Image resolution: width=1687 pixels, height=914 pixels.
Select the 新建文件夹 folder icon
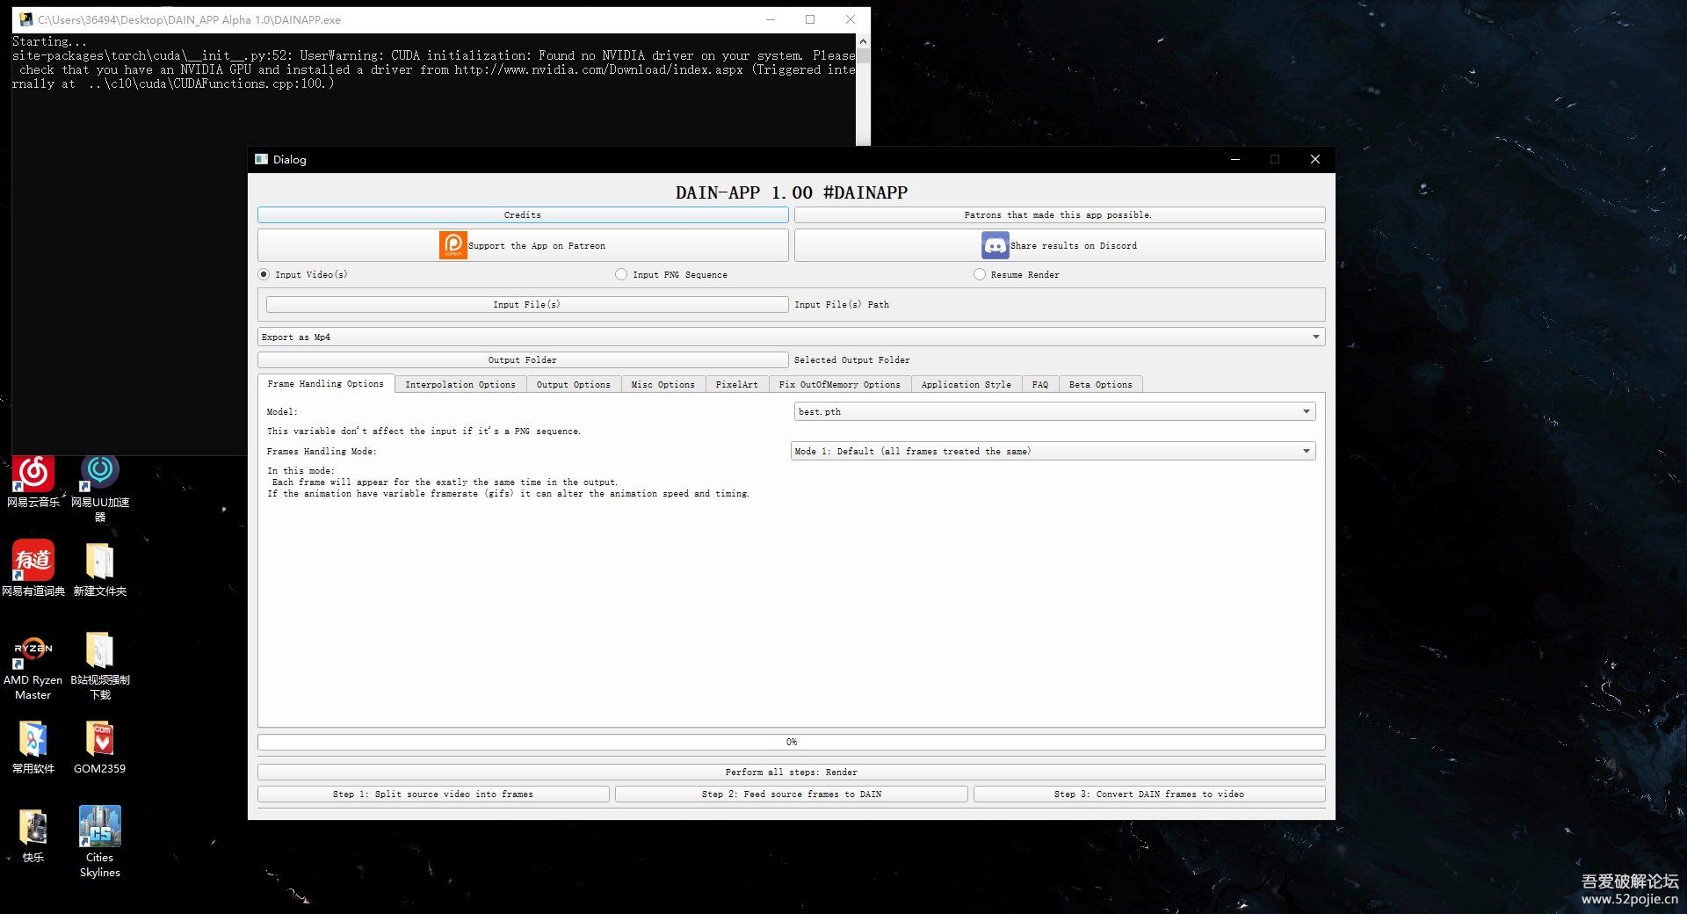(100, 568)
